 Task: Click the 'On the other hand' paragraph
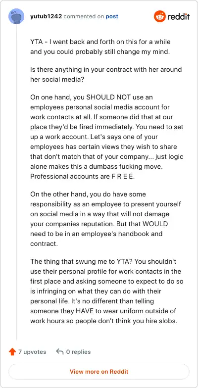106,219
